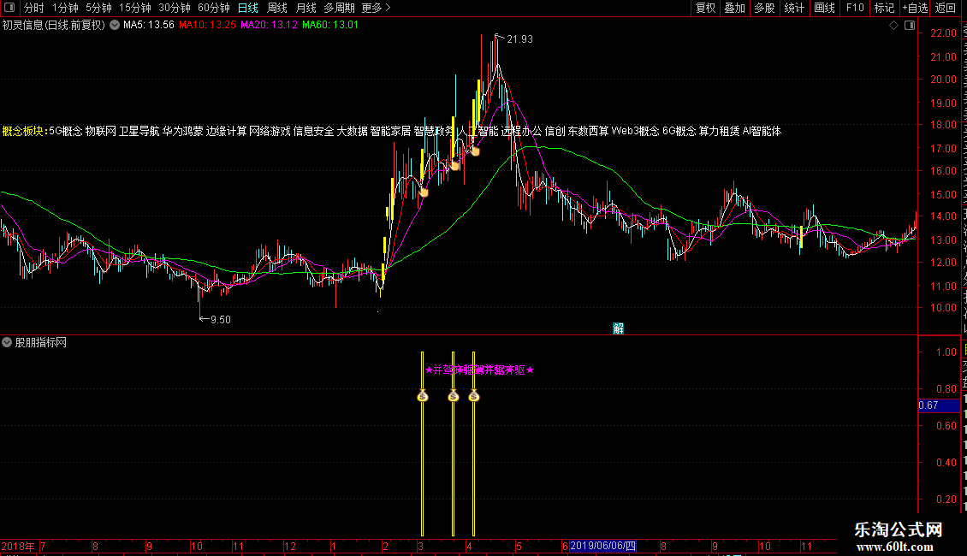The height and width of the screenshot is (556, 967).
Task: Click the rightmost pointing hand signal icon
Action: [476, 151]
